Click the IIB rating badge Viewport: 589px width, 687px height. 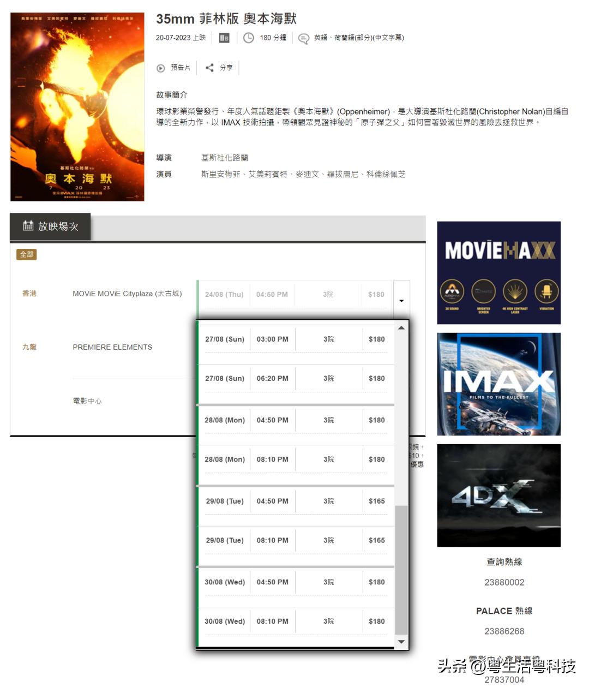coord(224,38)
